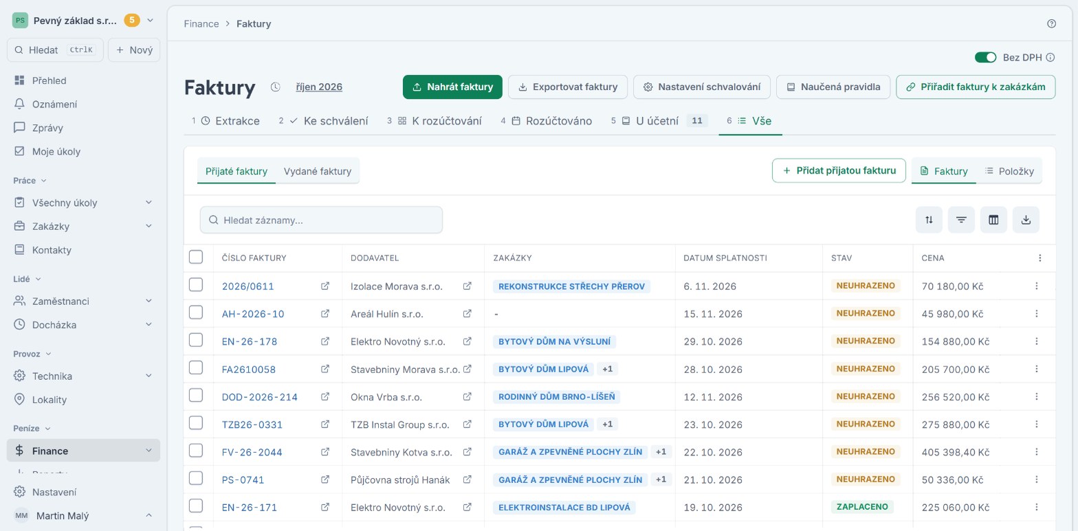This screenshot has height=531, width=1078.
Task: Open invoice link FA2610058
Action: [249, 370]
